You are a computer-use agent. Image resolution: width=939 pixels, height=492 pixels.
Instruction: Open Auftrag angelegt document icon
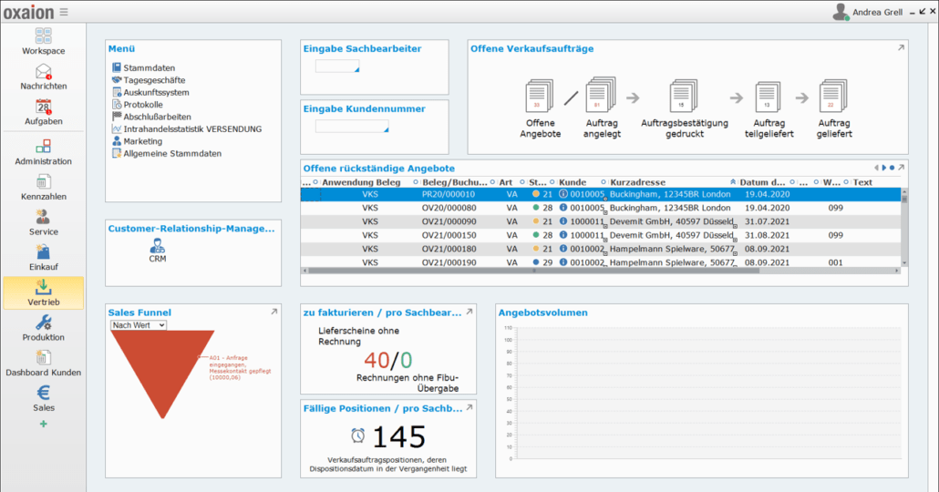tap(601, 95)
